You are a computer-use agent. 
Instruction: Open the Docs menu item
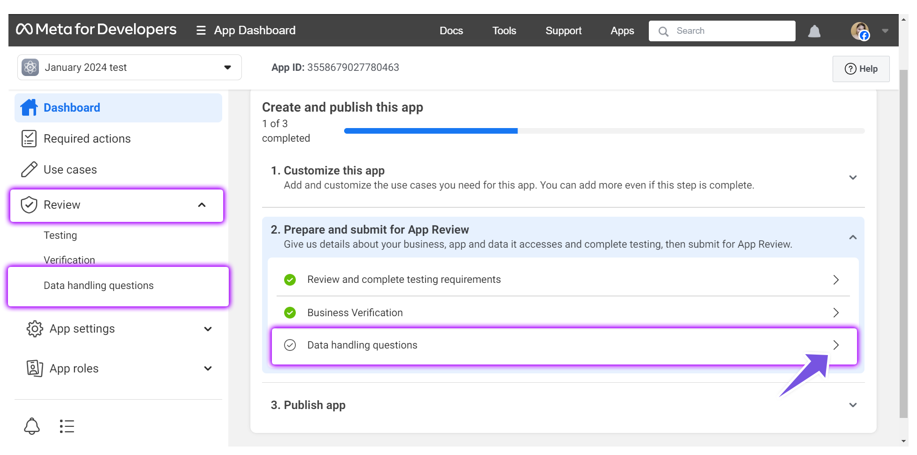pyautogui.click(x=451, y=31)
